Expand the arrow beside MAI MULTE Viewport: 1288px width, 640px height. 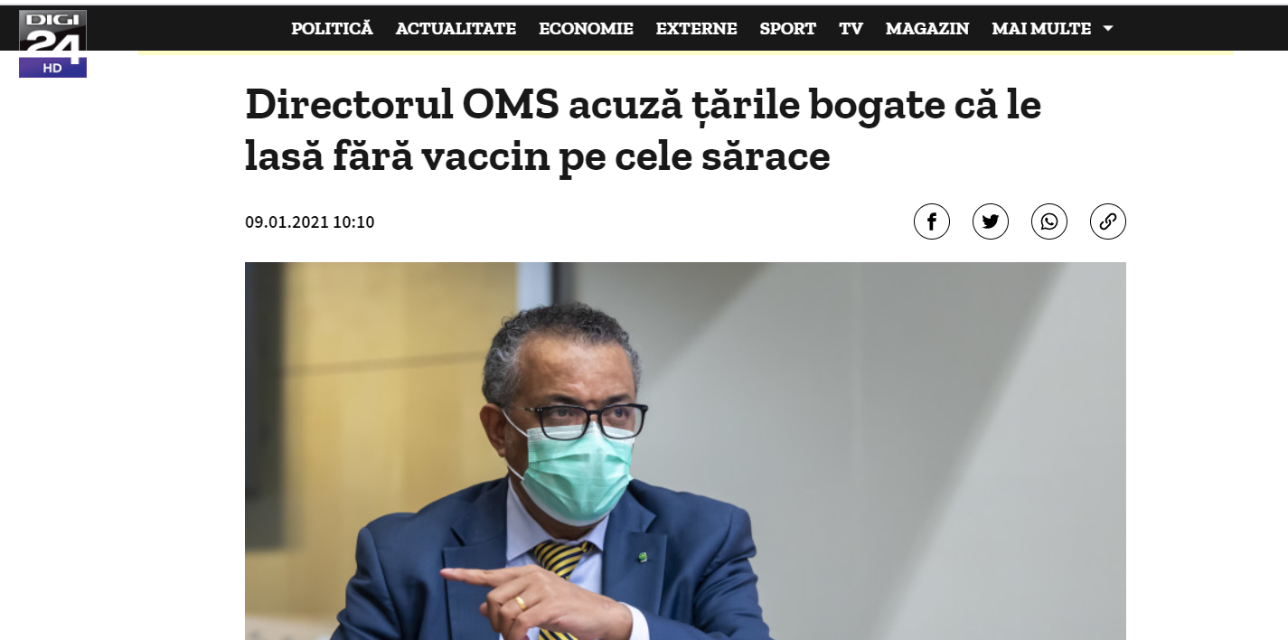point(1107,29)
